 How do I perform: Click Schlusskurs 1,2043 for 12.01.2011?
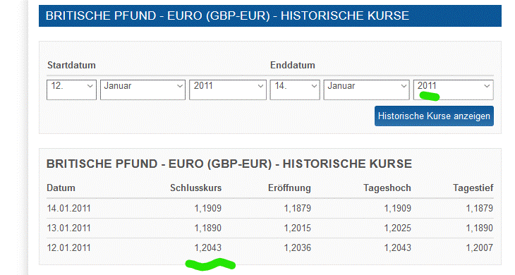pyautogui.click(x=208, y=248)
